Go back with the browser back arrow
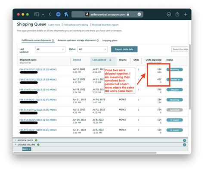This screenshot has width=204, height=171. 50,14
